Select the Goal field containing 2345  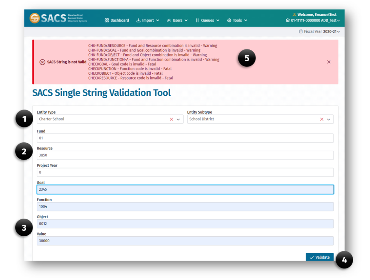tap(185, 189)
